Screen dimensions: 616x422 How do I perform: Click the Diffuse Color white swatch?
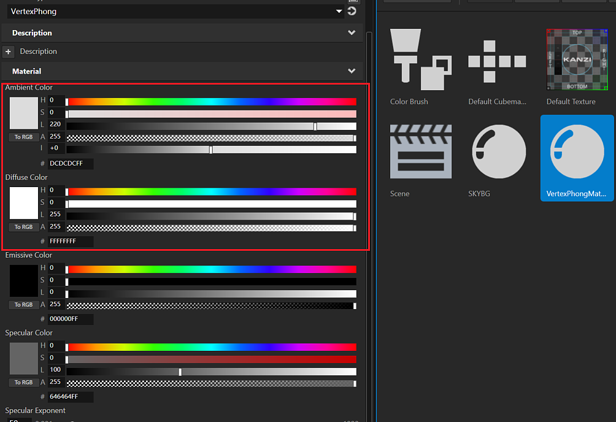[x=23, y=203]
